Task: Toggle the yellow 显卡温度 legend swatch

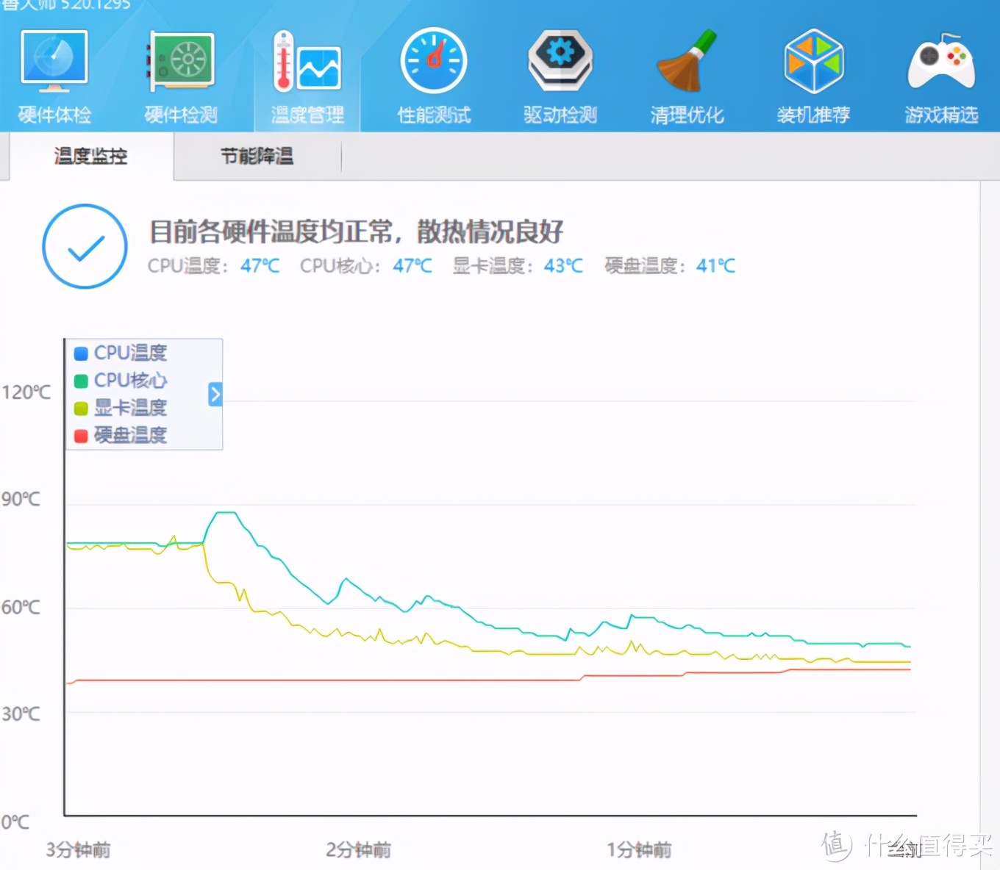Action: point(81,408)
